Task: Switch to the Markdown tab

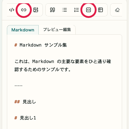Action: click(x=23, y=30)
